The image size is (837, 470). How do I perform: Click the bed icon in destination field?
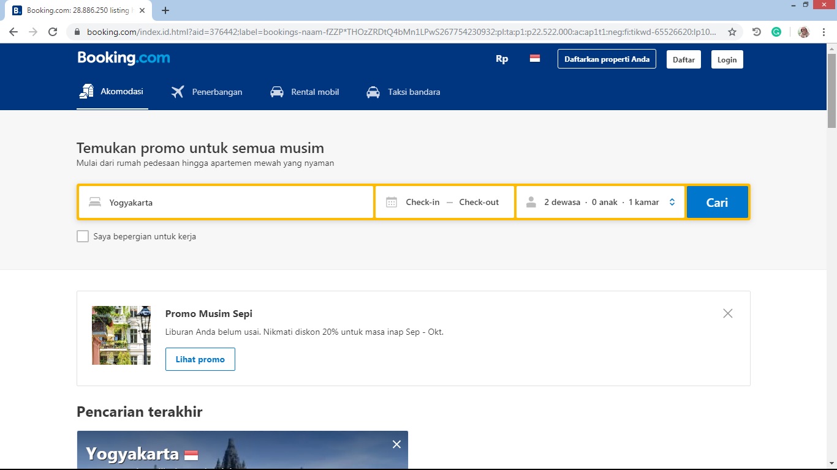94,202
